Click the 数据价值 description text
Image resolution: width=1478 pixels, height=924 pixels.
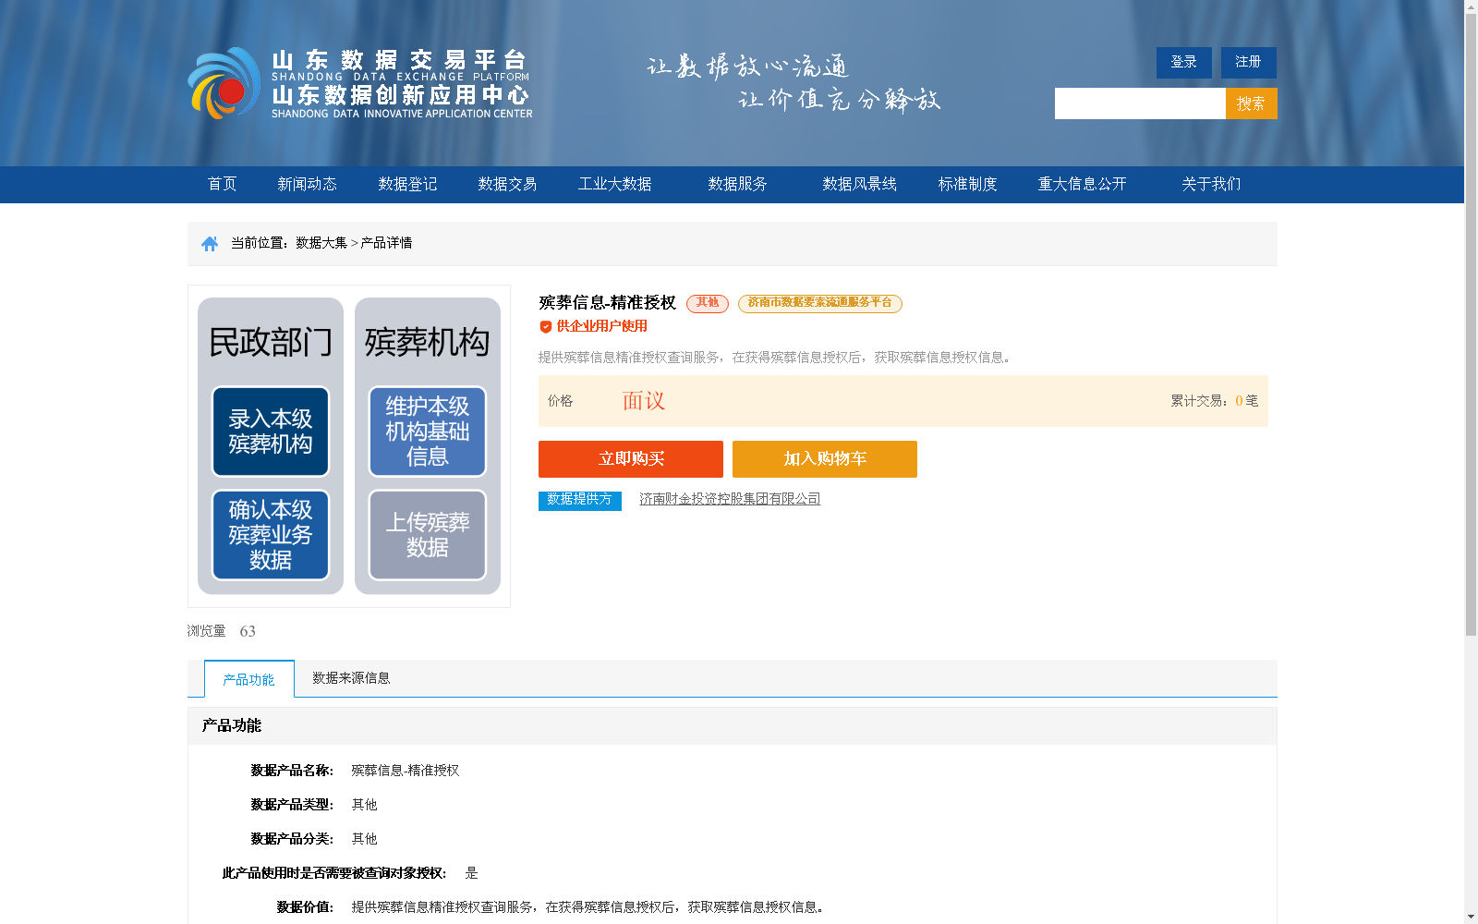point(588,907)
